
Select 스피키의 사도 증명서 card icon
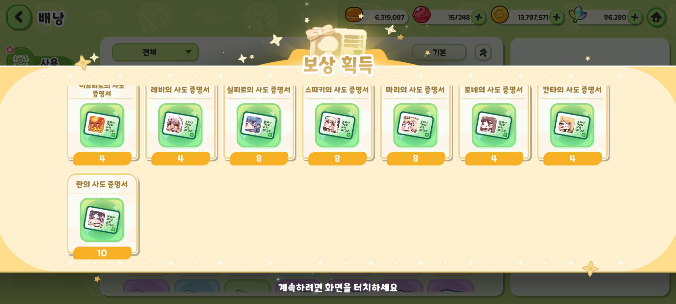pyautogui.click(x=337, y=125)
